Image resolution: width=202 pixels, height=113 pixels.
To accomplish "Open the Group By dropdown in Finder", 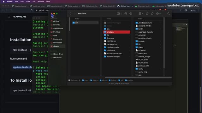I will (x=141, y=13).
